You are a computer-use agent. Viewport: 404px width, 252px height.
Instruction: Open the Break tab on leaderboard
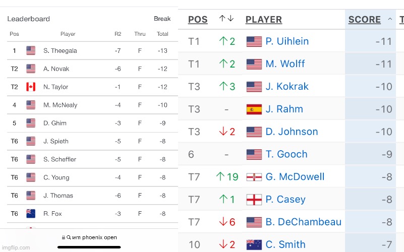pos(162,19)
